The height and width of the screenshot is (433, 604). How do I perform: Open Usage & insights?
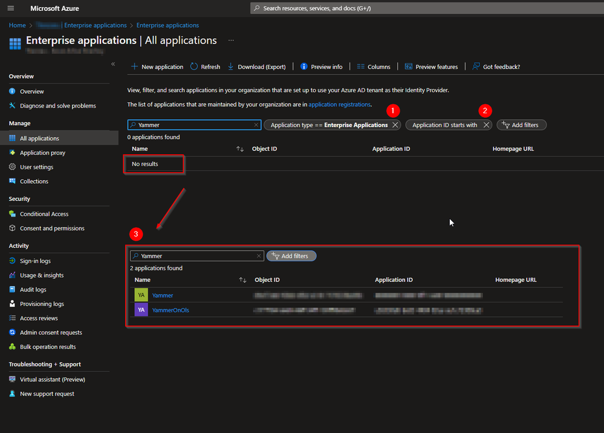coord(42,275)
